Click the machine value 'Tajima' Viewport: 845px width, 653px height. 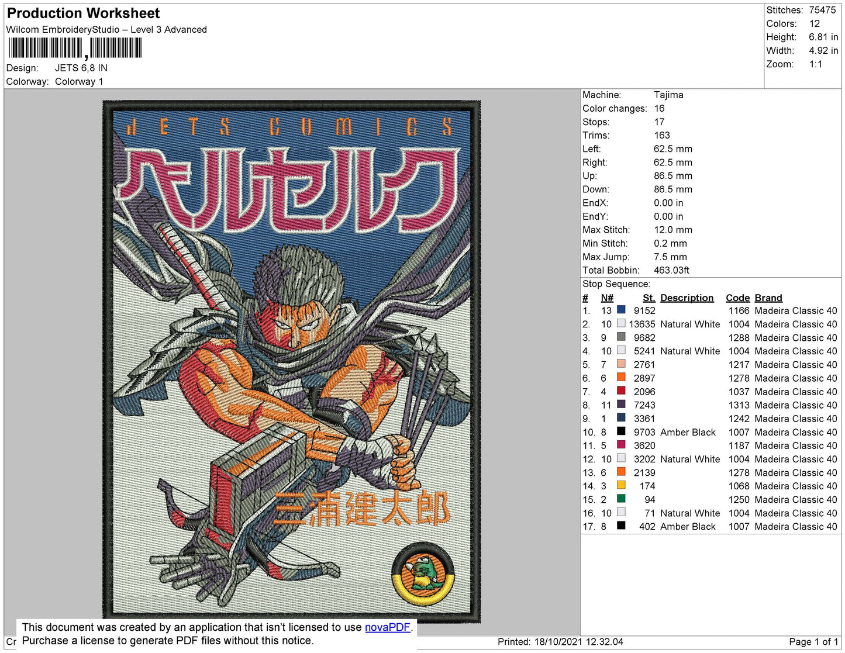(668, 95)
